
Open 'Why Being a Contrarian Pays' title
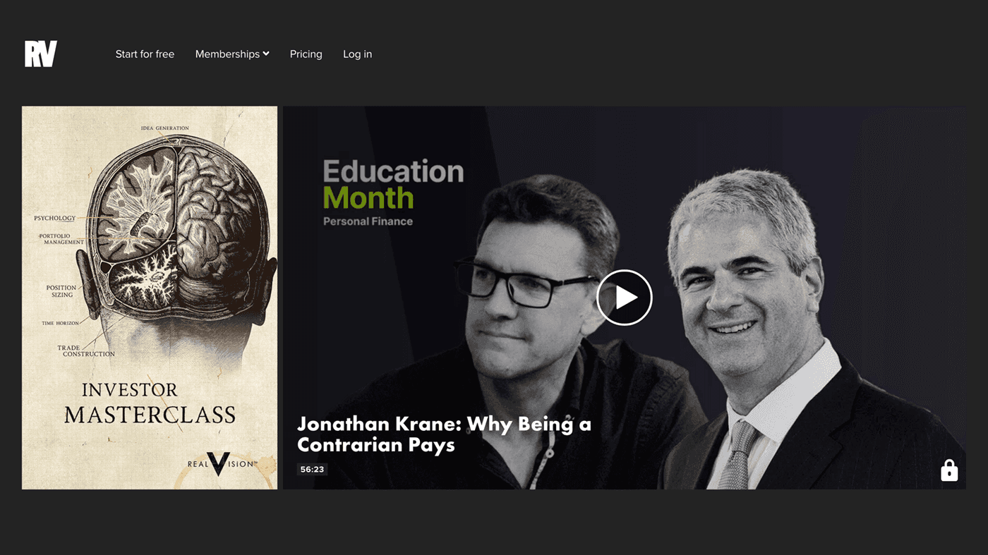(x=444, y=434)
